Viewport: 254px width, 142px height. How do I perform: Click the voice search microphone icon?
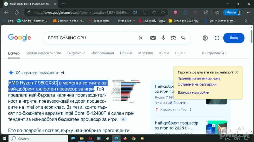click(163, 38)
